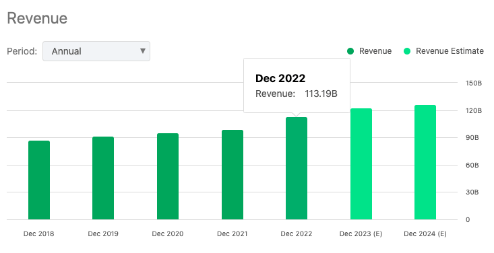Click the Dec 2022 tooltip box
Screen dimensions: 494x253
297,85
